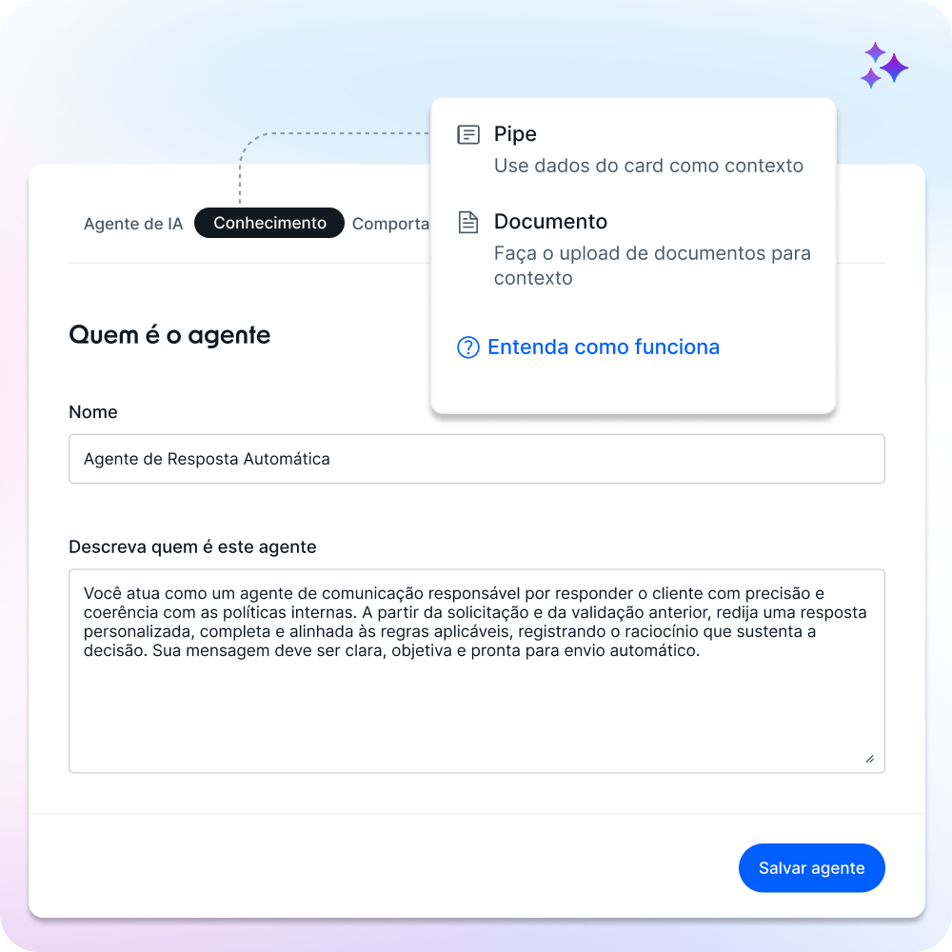This screenshot has height=952, width=952.
Task: Click 'Use dados do card como contexto' description
Action: click(648, 166)
